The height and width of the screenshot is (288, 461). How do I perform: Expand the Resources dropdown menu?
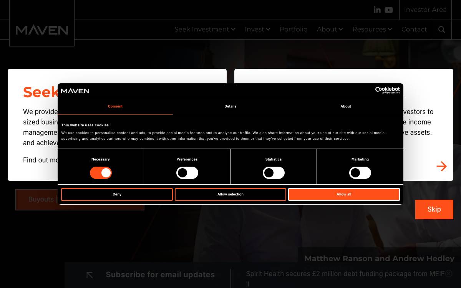pyautogui.click(x=372, y=29)
